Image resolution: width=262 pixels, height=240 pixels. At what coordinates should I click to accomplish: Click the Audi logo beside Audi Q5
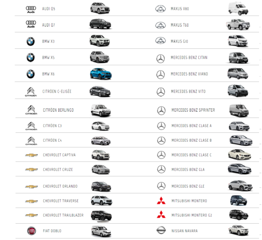(31, 9)
